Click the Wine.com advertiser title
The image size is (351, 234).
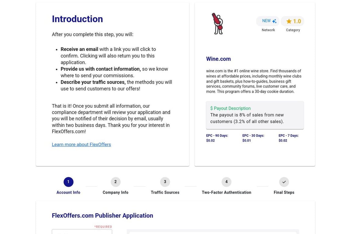(x=218, y=59)
